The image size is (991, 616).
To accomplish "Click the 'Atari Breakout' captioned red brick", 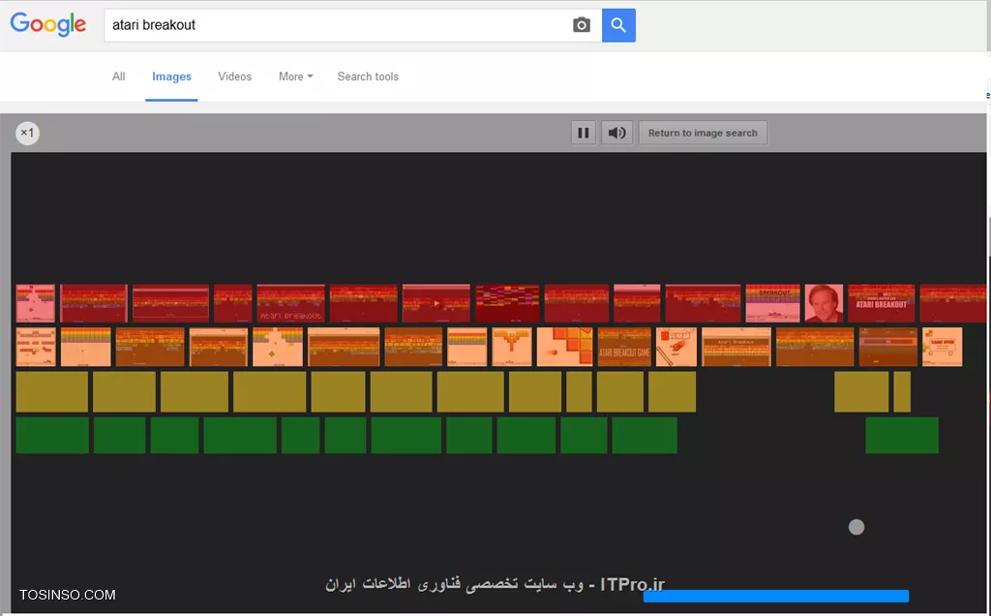I will pos(290,303).
